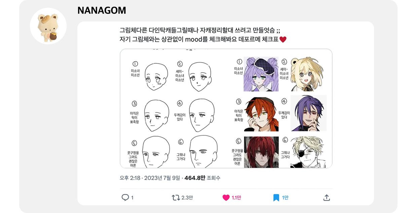Open the NANAGOM bear profile avatar
This screenshot has height=213, width=417.
[48, 26]
